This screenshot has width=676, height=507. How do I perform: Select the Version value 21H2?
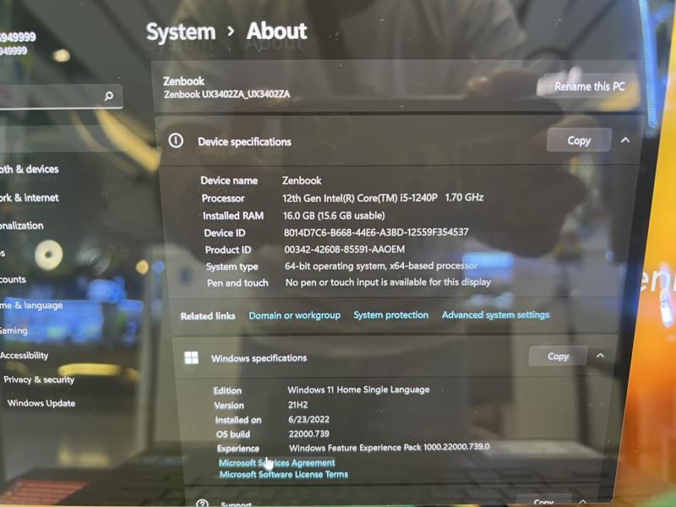pyautogui.click(x=298, y=405)
